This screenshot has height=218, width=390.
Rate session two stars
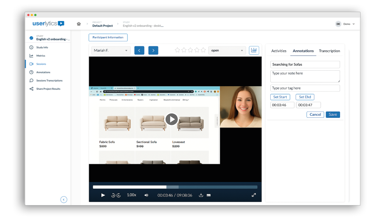(x=184, y=50)
